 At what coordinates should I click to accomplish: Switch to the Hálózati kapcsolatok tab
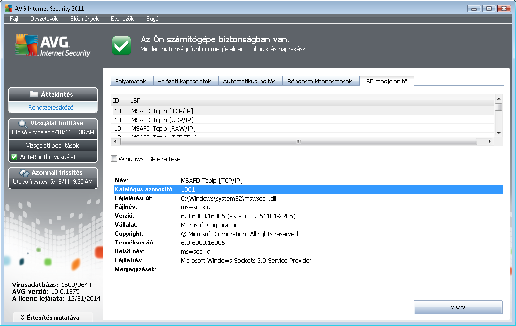click(186, 81)
